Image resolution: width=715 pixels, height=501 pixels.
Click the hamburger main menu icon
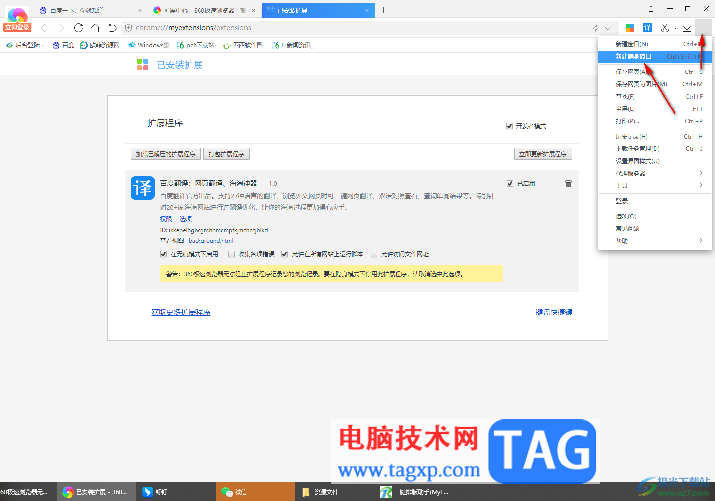pyautogui.click(x=704, y=28)
